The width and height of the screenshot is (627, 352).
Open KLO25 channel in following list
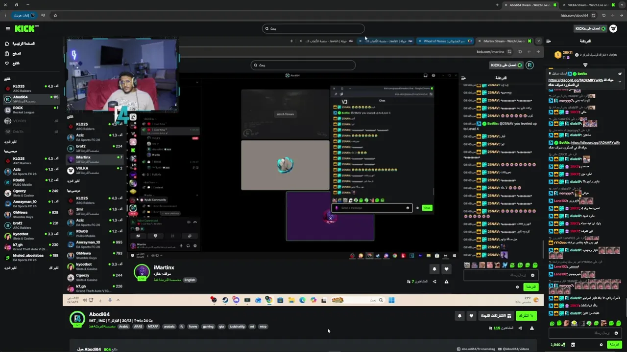pos(31,88)
